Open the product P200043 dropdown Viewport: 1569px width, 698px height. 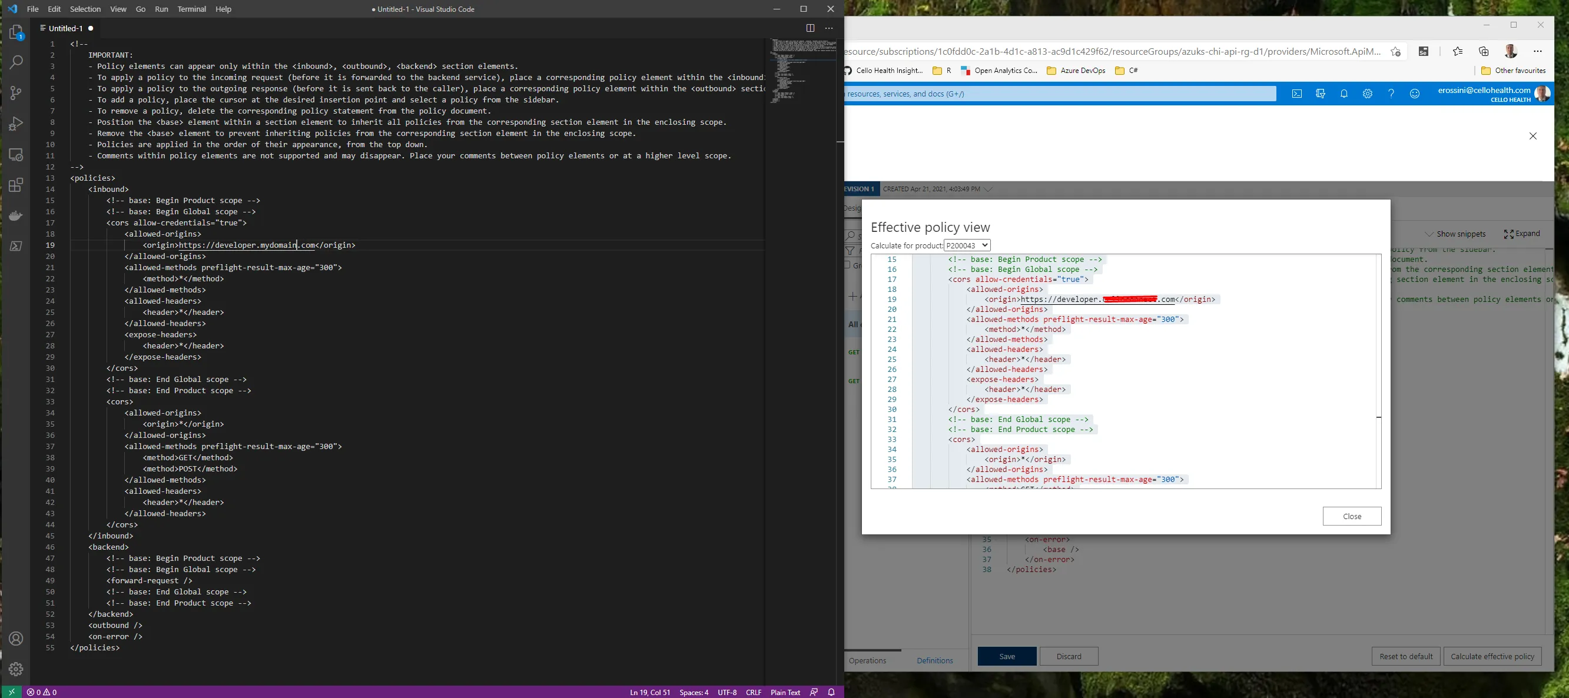(x=967, y=245)
